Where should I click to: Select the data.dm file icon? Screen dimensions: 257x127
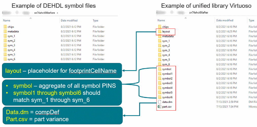coord(160,102)
